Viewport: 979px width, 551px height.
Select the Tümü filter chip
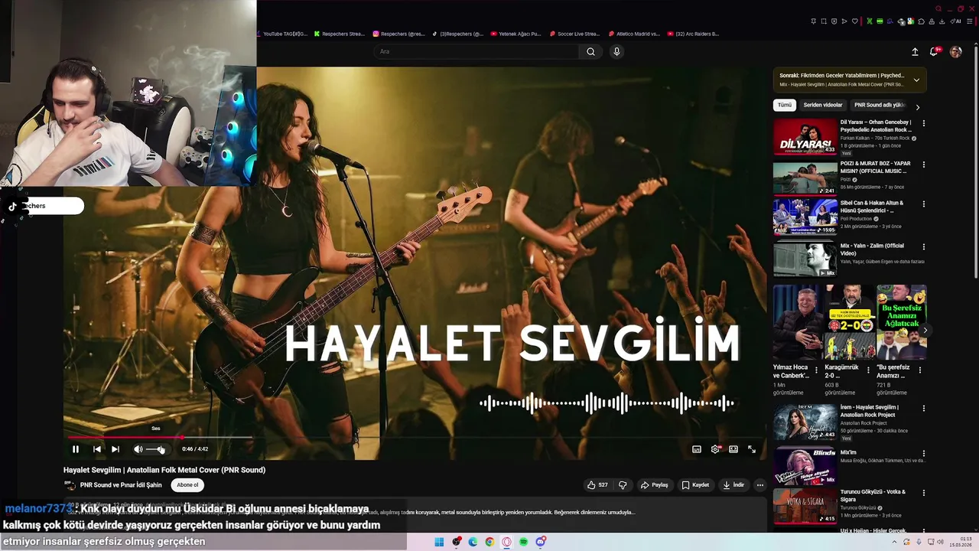point(785,105)
